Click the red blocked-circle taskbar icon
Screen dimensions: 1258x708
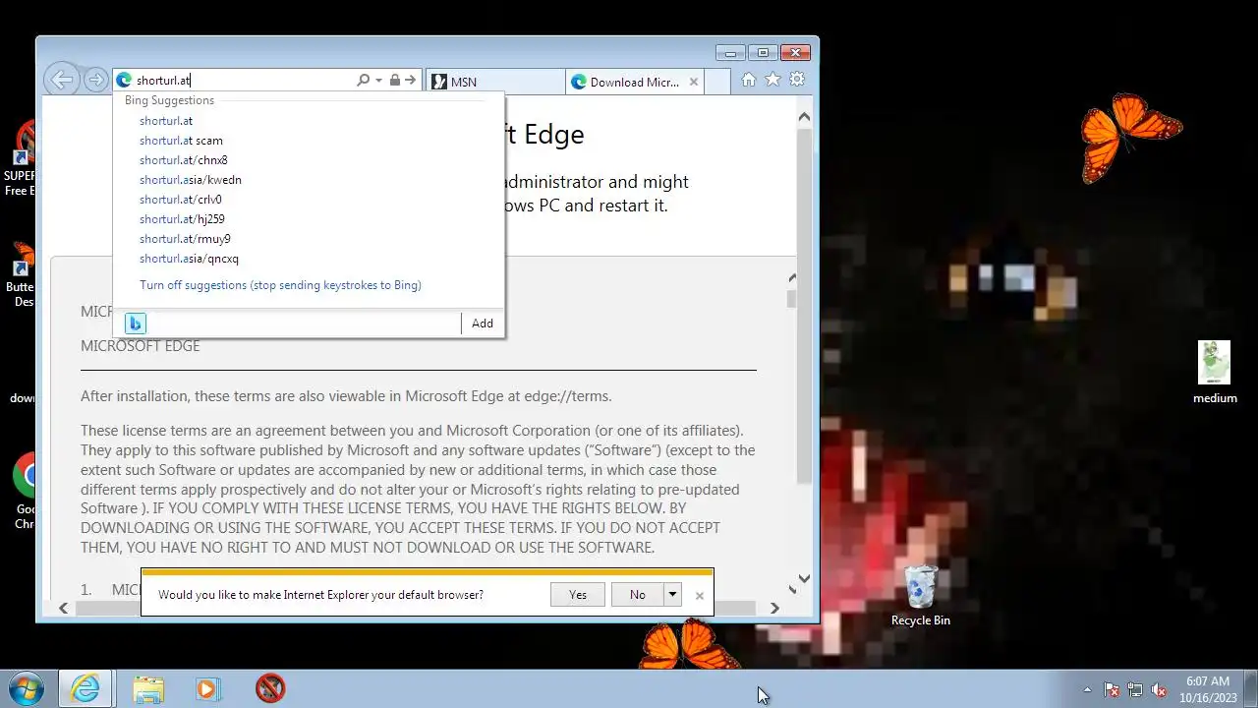pyautogui.click(x=270, y=688)
